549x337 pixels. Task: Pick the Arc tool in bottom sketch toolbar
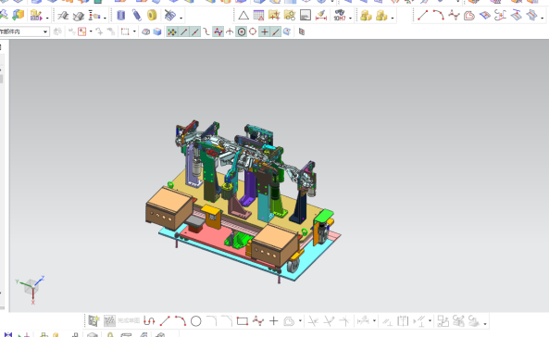point(181,320)
